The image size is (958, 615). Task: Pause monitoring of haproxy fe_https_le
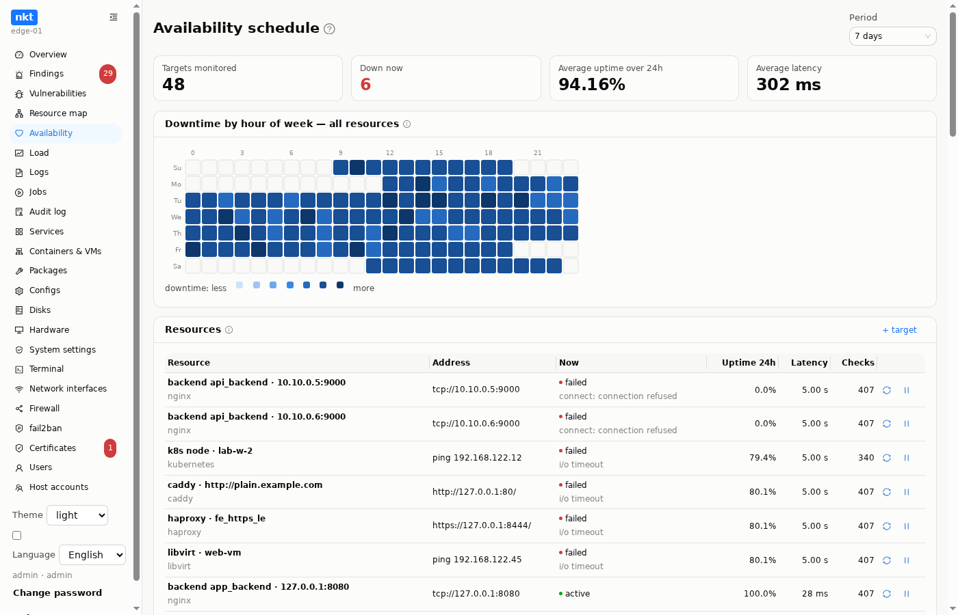[907, 526]
